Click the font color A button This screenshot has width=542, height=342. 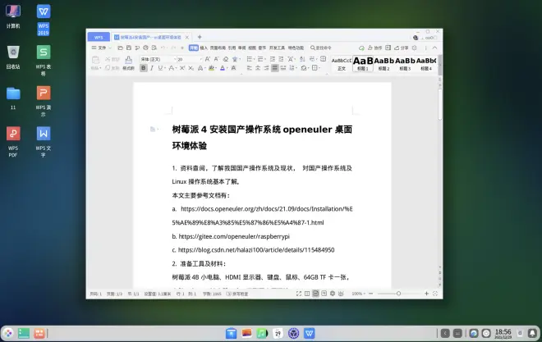tap(223, 68)
